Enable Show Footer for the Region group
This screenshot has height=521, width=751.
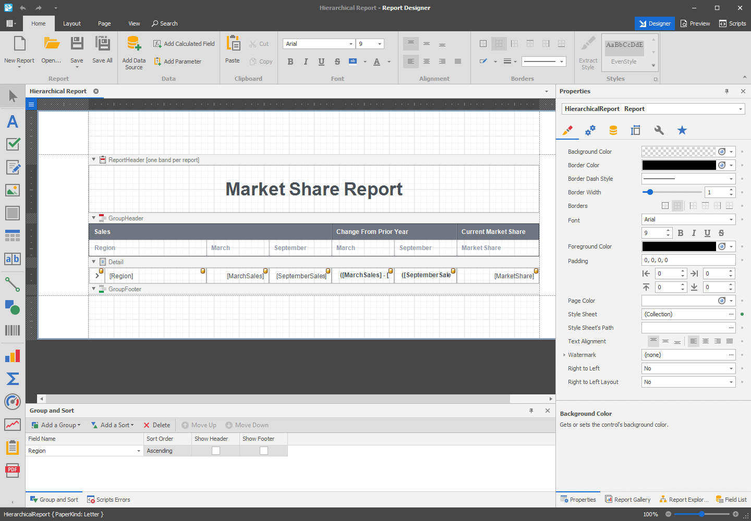pos(263,450)
